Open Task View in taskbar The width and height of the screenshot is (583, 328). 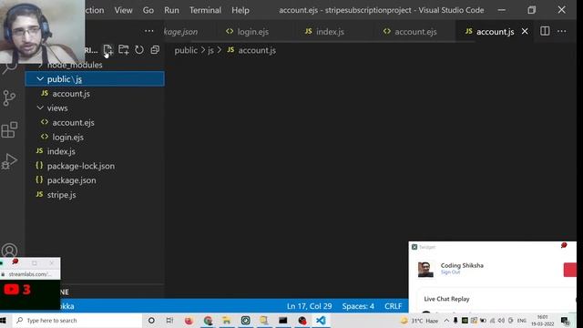(x=169, y=320)
